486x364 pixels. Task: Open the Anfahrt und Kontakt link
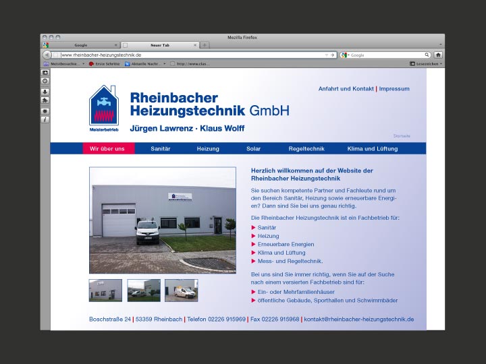346,89
